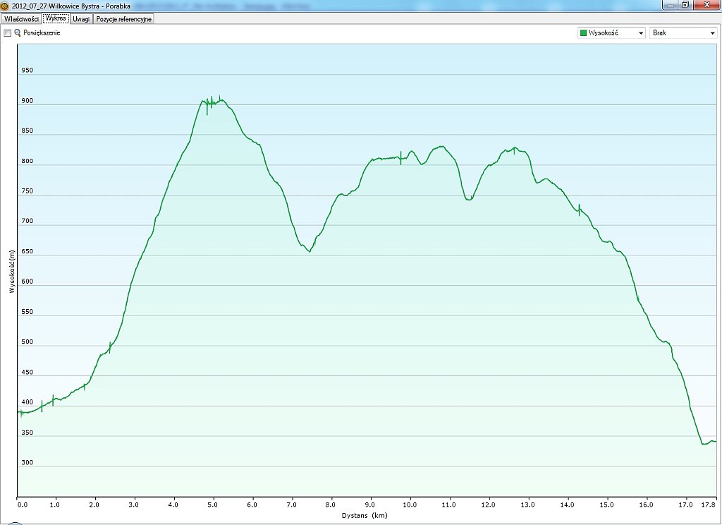Open the Uwagi tab
Screen dimensions: 722x525
pyautogui.click(x=81, y=19)
